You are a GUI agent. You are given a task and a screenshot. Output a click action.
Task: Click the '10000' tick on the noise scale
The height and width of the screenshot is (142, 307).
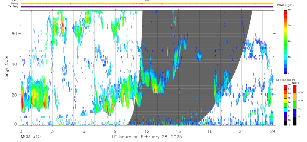(300, 92)
